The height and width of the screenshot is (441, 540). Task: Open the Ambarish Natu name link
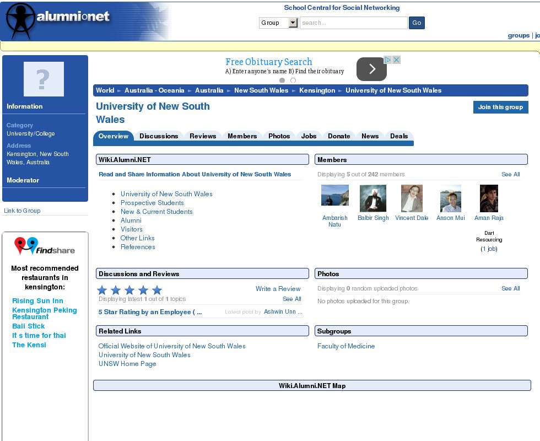coord(335,221)
